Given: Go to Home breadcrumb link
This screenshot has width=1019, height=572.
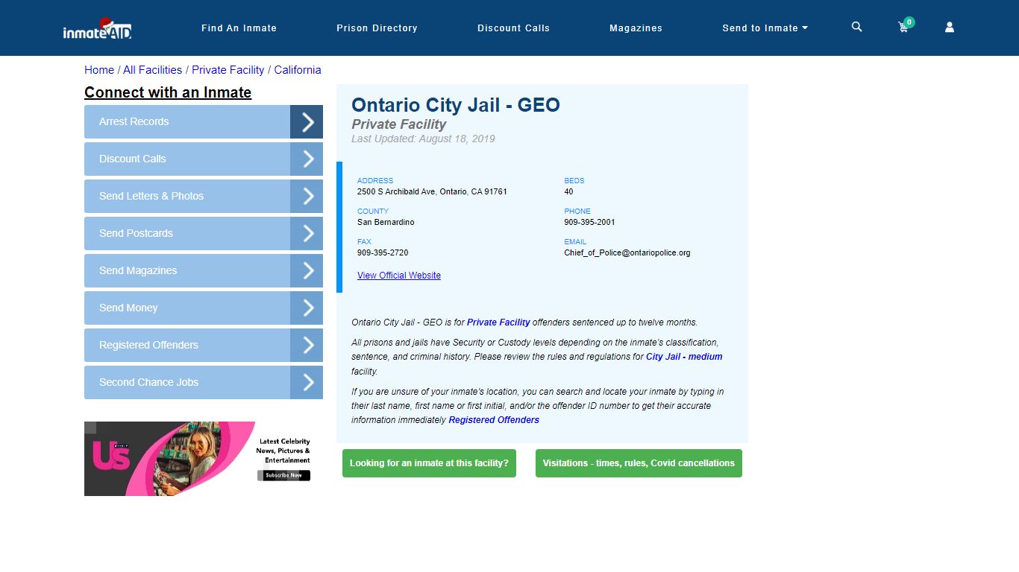Looking at the screenshot, I should (99, 70).
